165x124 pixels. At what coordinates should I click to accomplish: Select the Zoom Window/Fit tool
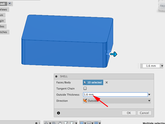[72, 123]
